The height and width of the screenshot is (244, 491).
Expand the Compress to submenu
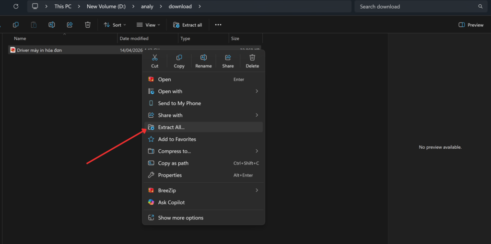point(203,151)
